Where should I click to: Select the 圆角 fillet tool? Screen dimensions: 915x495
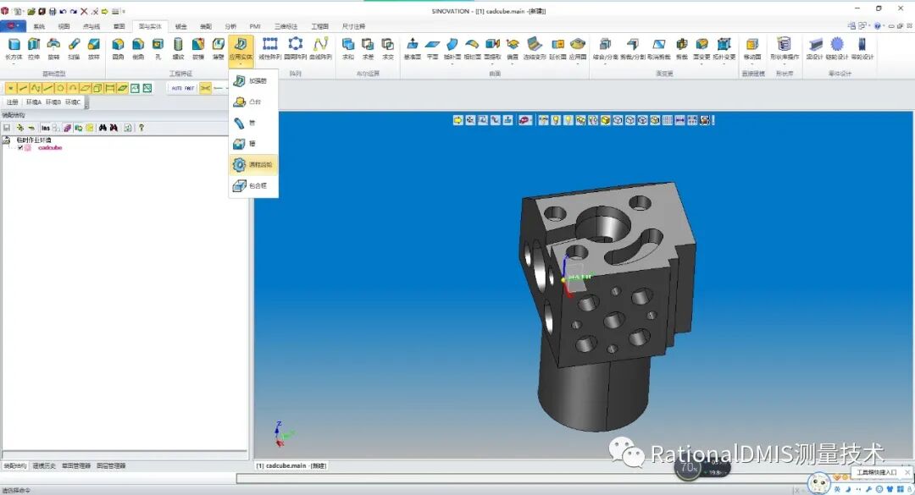(x=116, y=47)
